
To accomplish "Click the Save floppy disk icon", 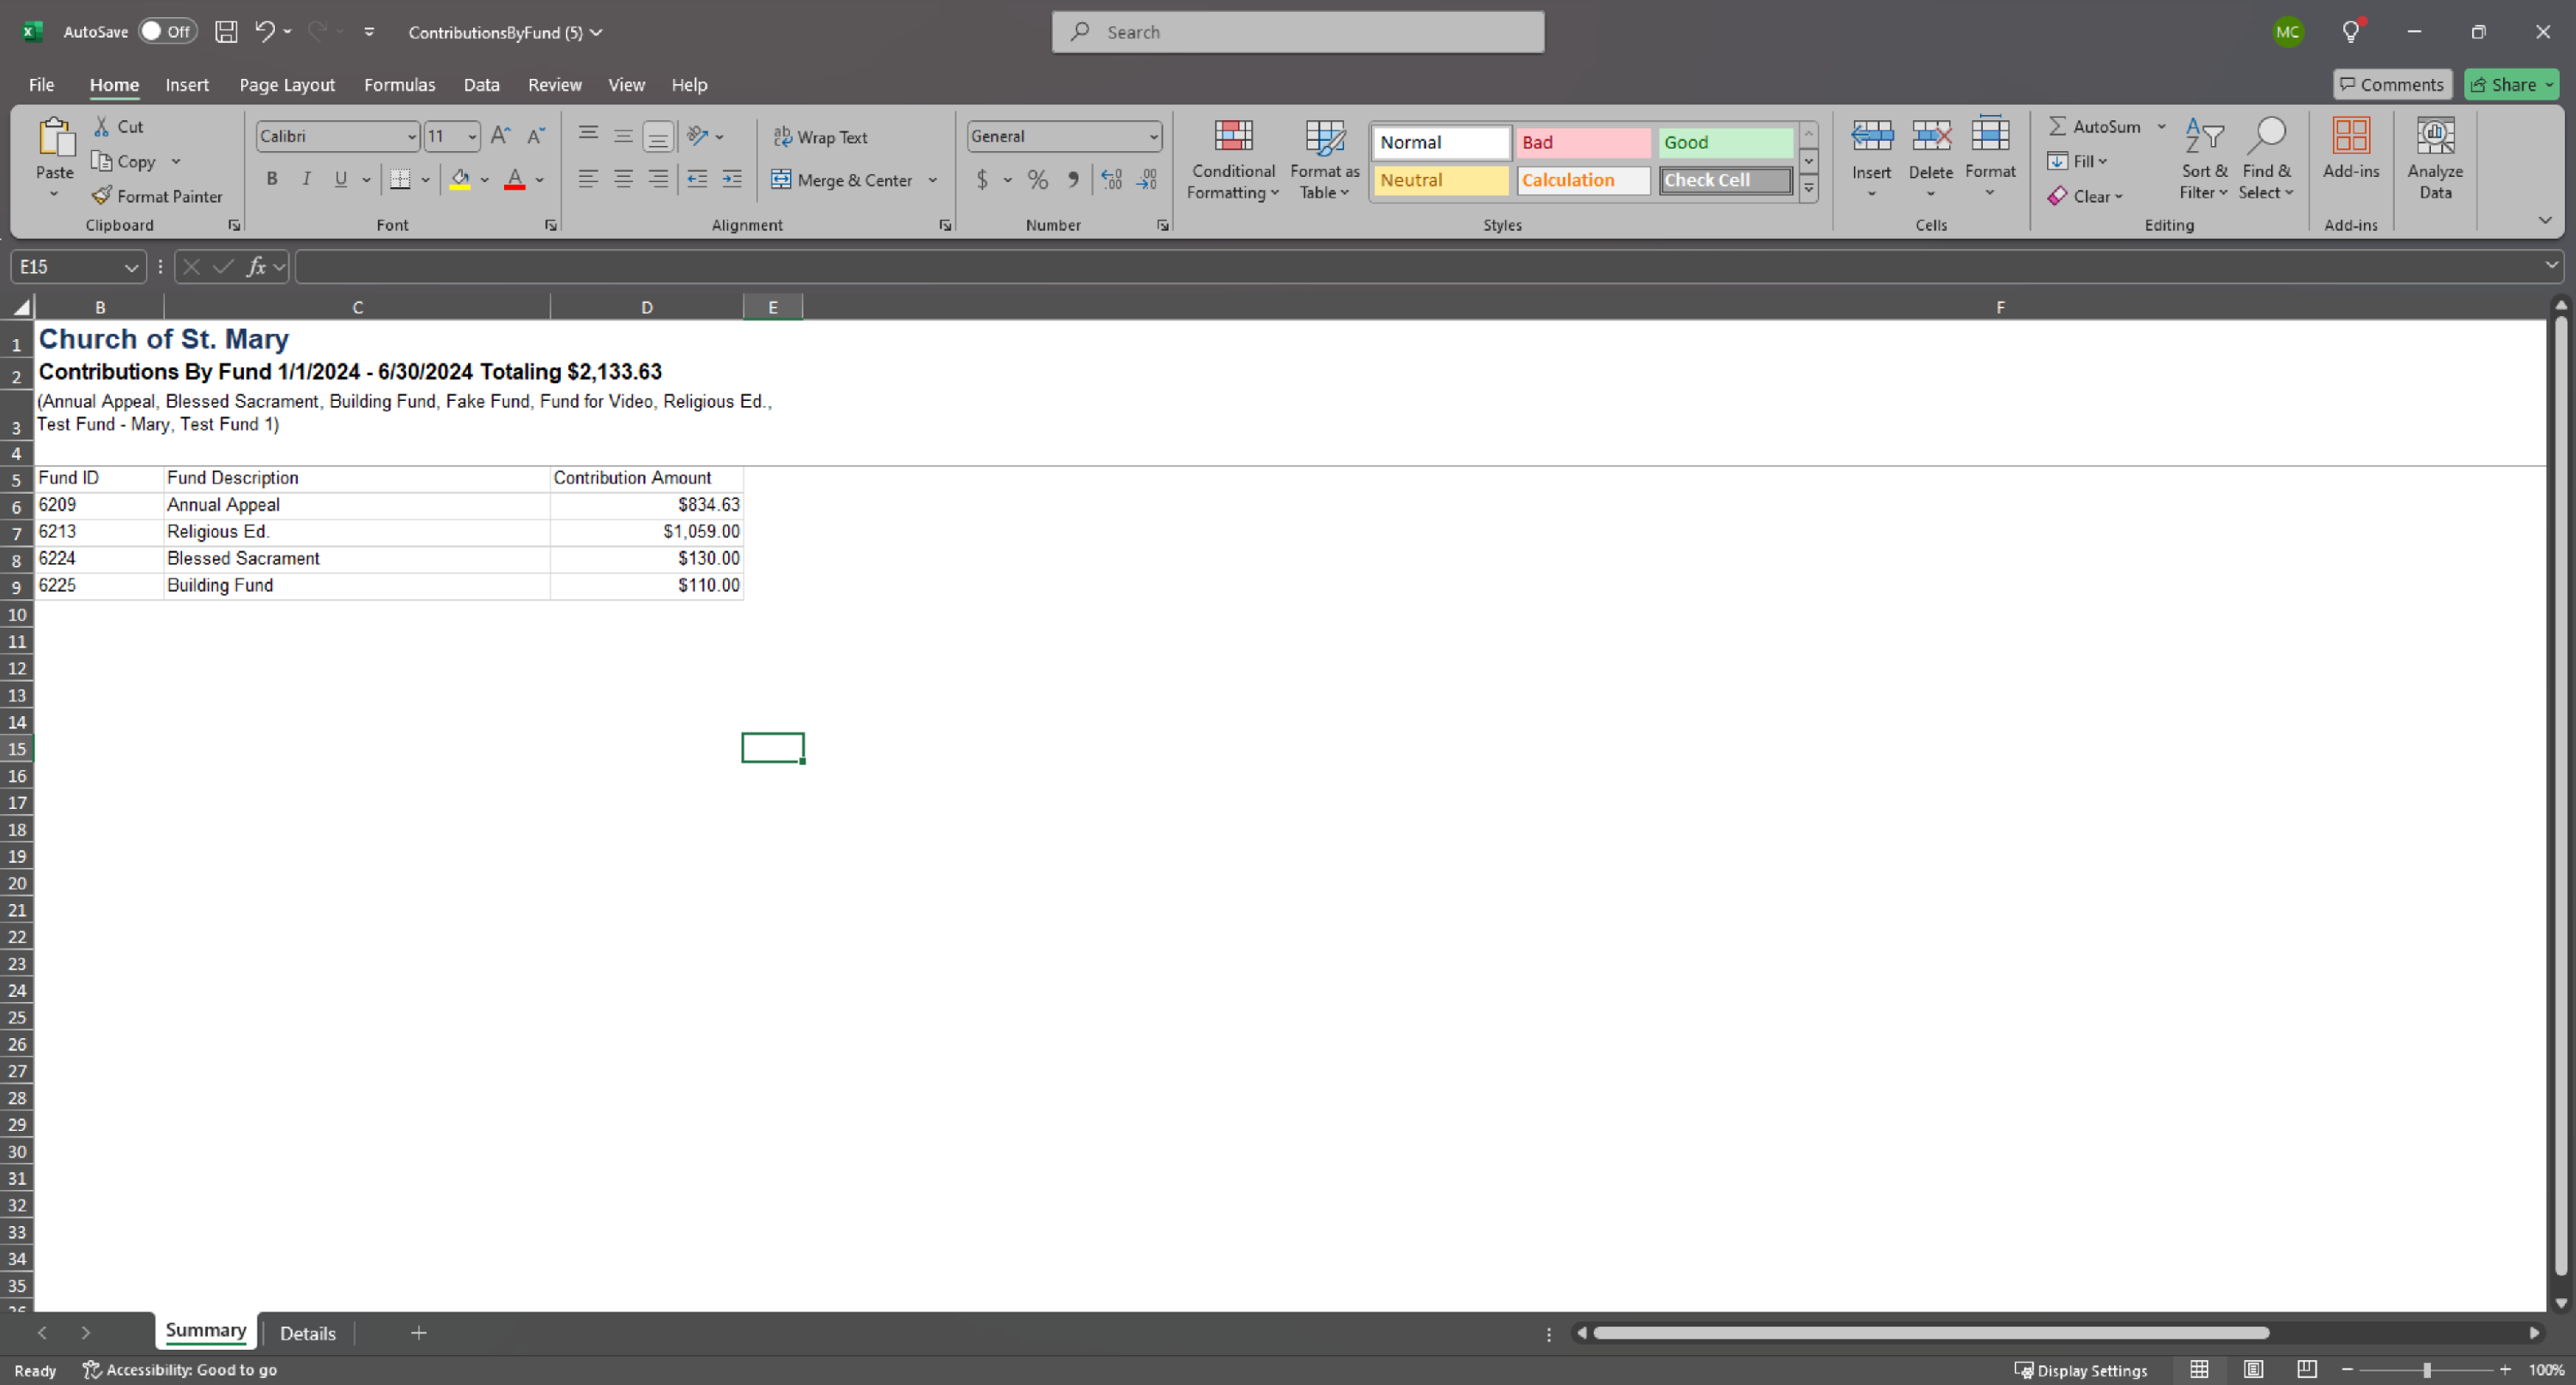I will click(227, 32).
